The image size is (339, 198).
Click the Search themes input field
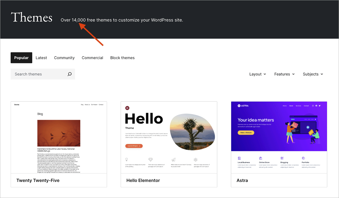[x=43, y=74]
